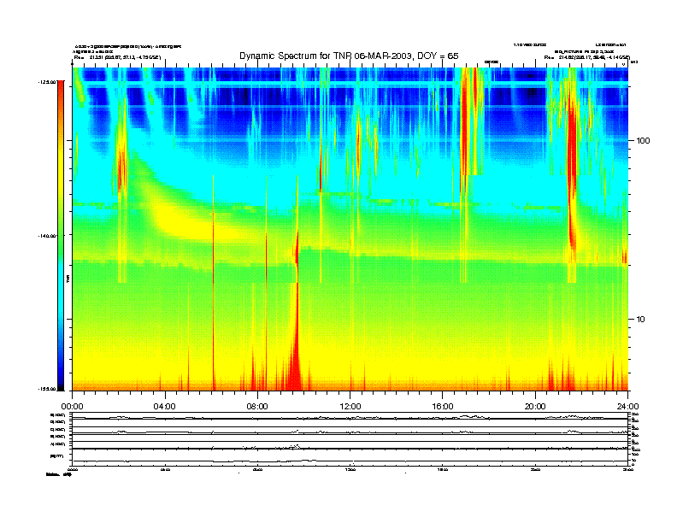Click the "20:00" time axis label
The width and height of the screenshot is (677, 523).
coord(535,407)
